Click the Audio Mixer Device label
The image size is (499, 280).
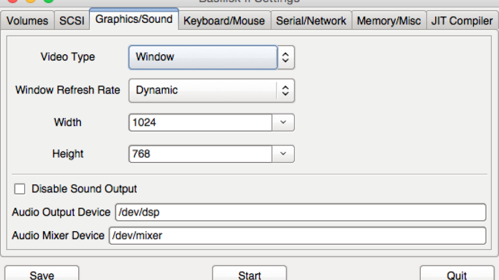pos(58,235)
